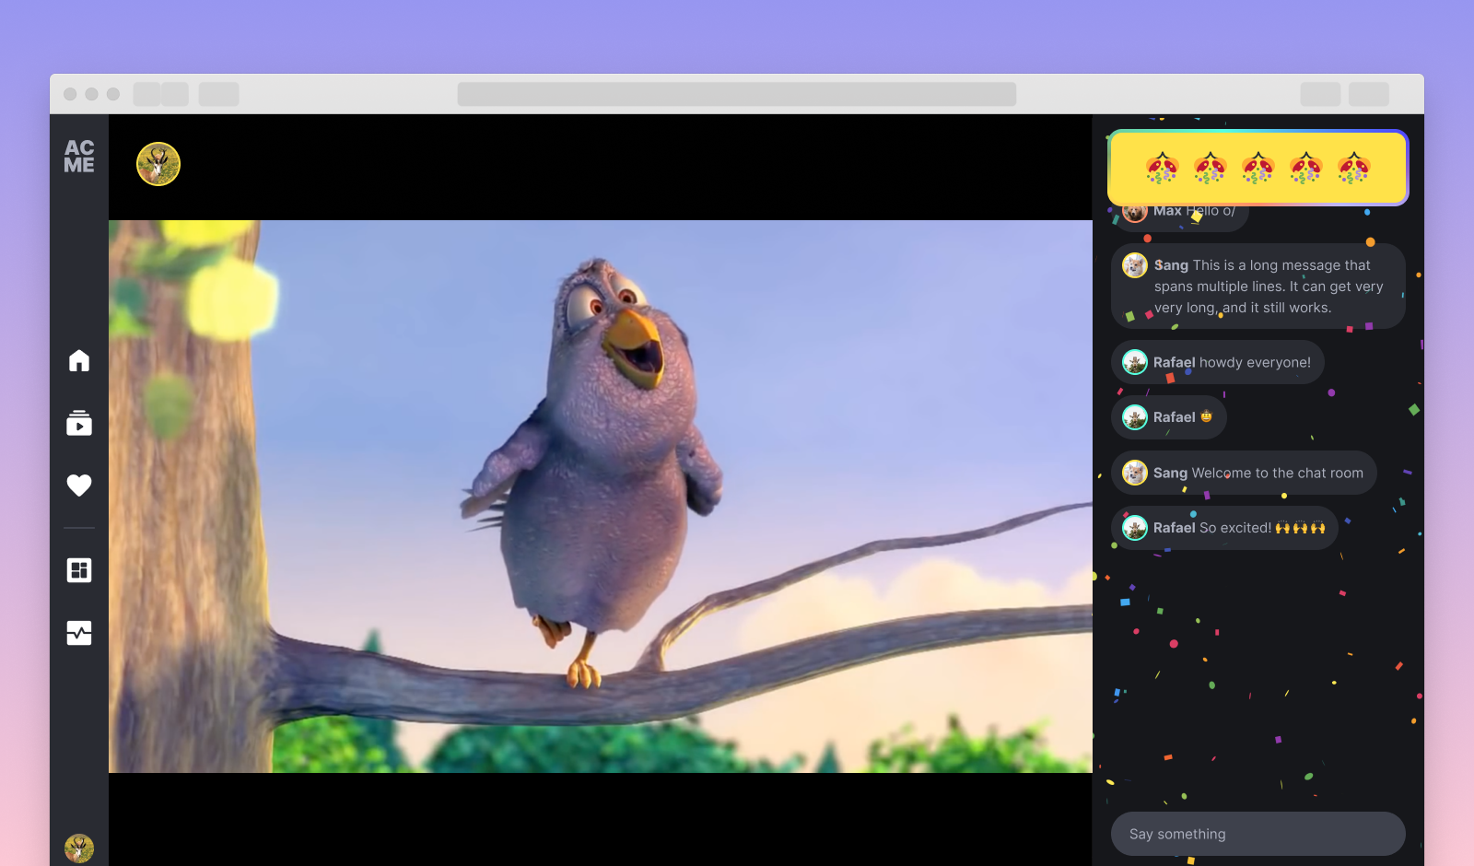Select 'So excited!' message text
Screen dimensions: 1474x866
click(x=1235, y=528)
